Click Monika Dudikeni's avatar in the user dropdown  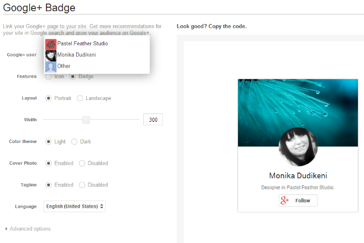point(50,56)
